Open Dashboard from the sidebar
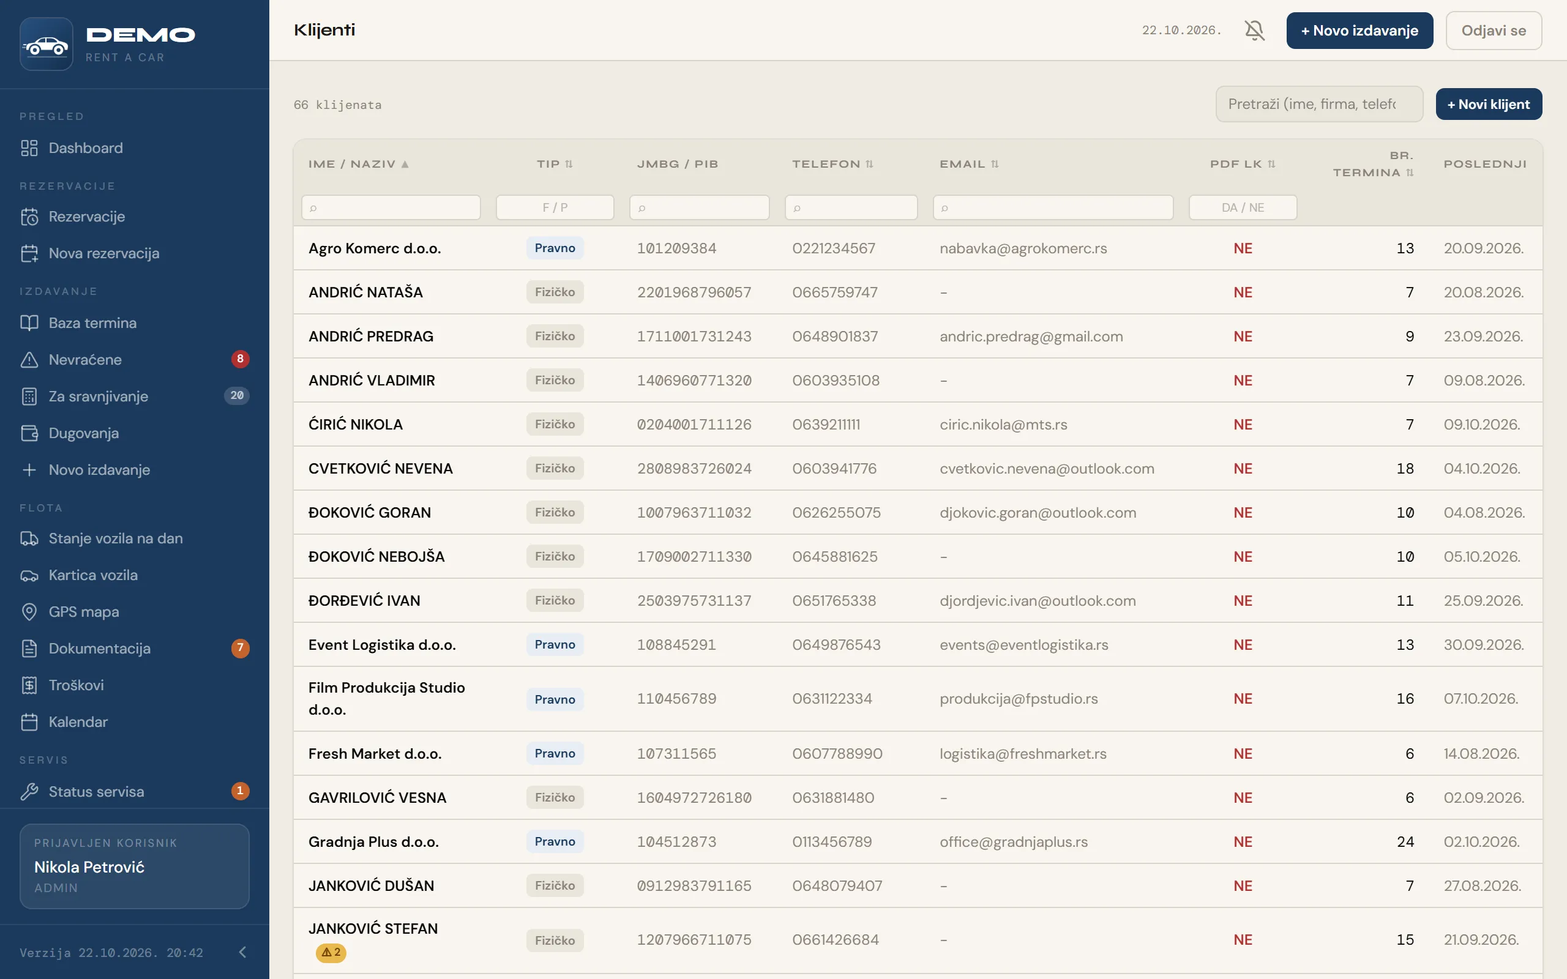 (x=134, y=147)
